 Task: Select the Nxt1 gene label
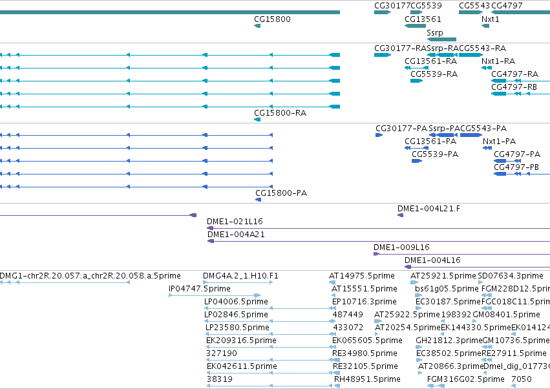(x=490, y=19)
